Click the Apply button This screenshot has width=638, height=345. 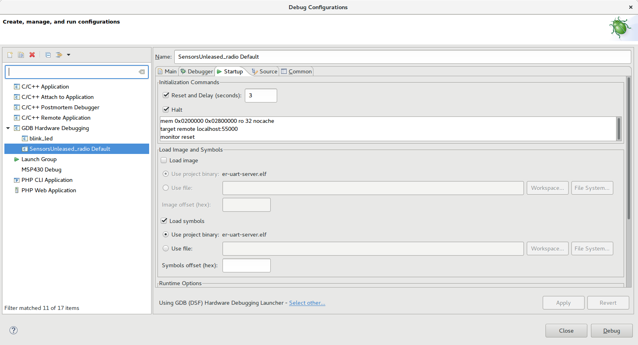click(x=563, y=303)
